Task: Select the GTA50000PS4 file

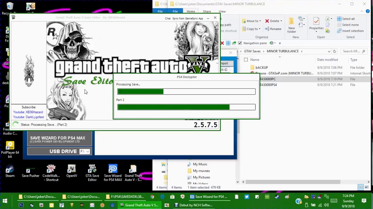Action: (268, 85)
